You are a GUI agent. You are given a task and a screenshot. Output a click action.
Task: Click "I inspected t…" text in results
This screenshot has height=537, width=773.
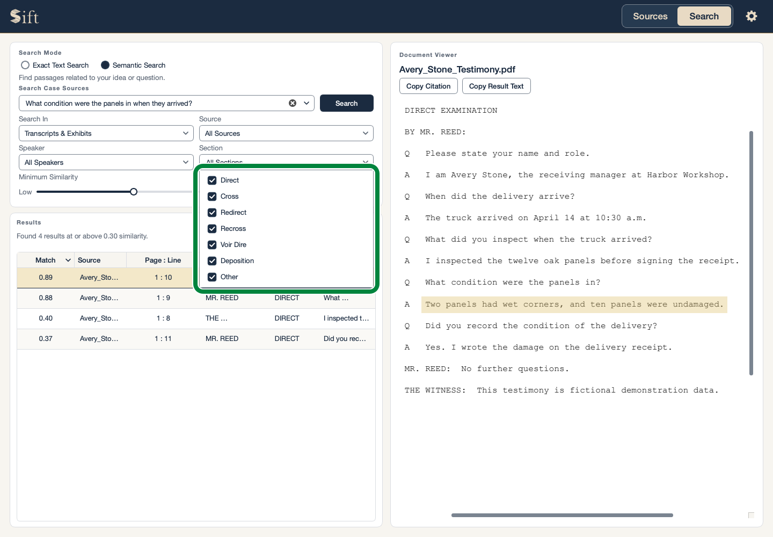point(346,318)
